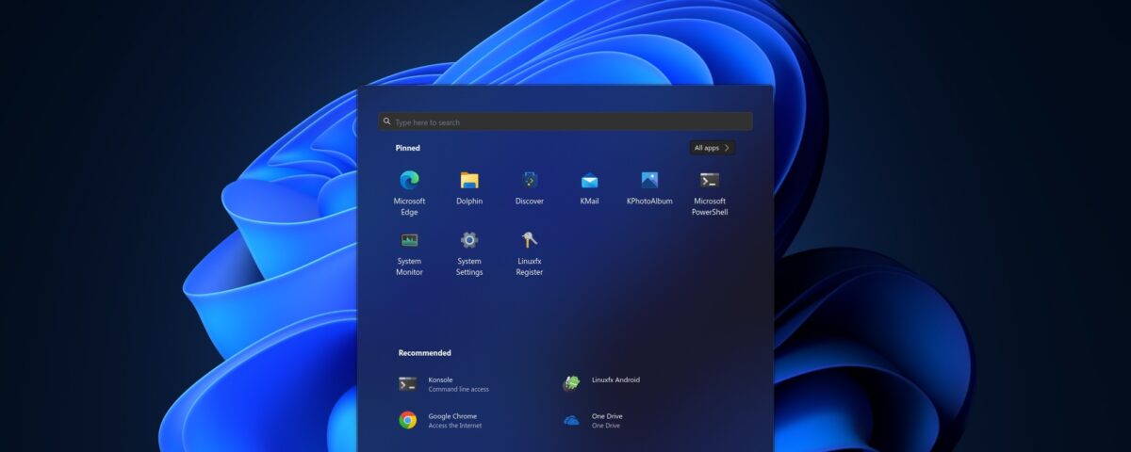
Task: Focus the "Type here to search" field
Action: tap(565, 121)
